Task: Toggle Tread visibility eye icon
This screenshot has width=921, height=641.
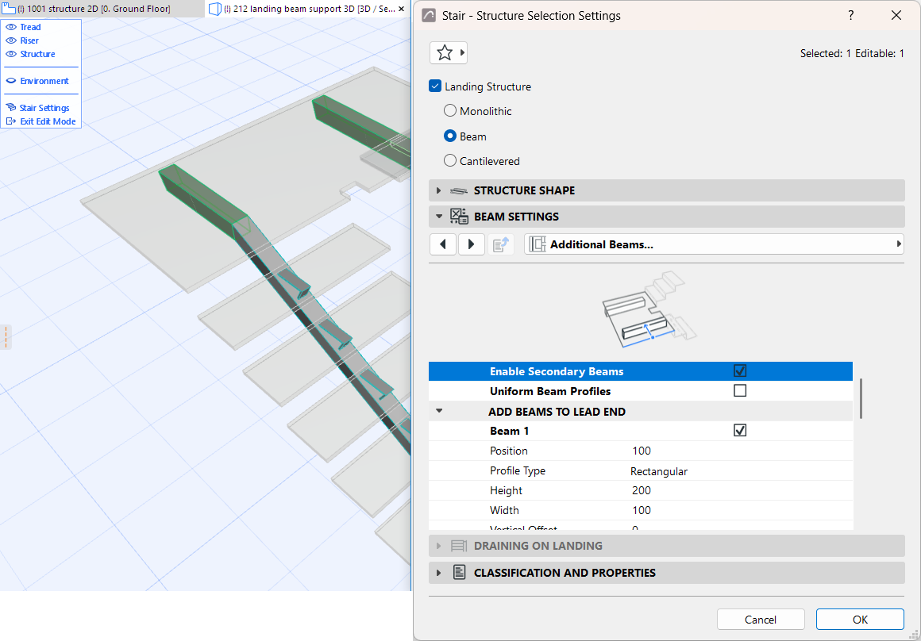Action: 10,27
